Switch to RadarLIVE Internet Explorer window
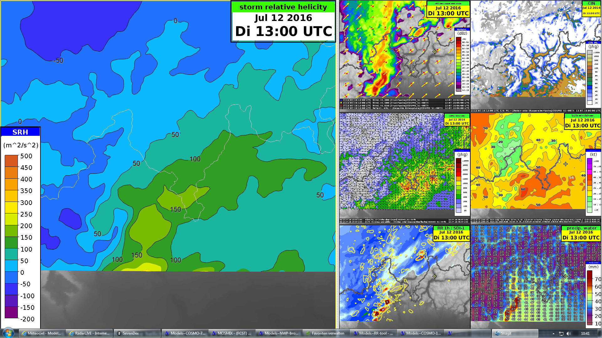The height and width of the screenshot is (338, 602). [x=89, y=333]
